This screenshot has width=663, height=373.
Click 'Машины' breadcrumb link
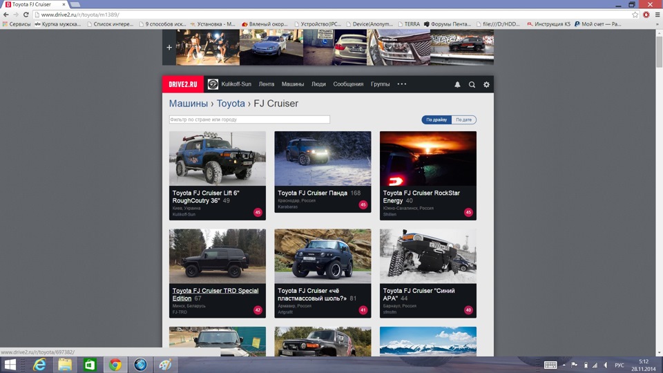pyautogui.click(x=188, y=104)
